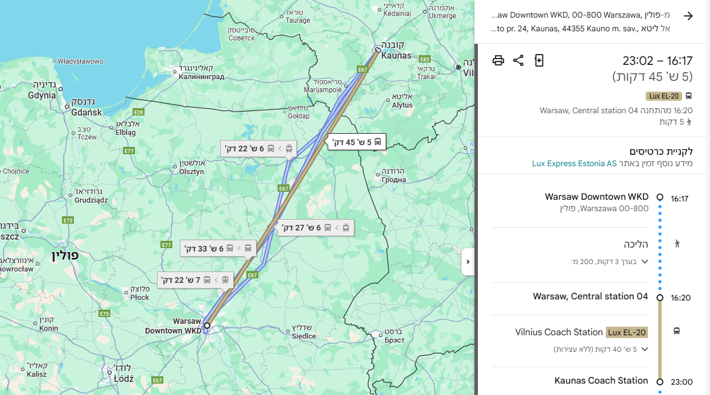Select the 5 h 45 min route label

click(357, 142)
